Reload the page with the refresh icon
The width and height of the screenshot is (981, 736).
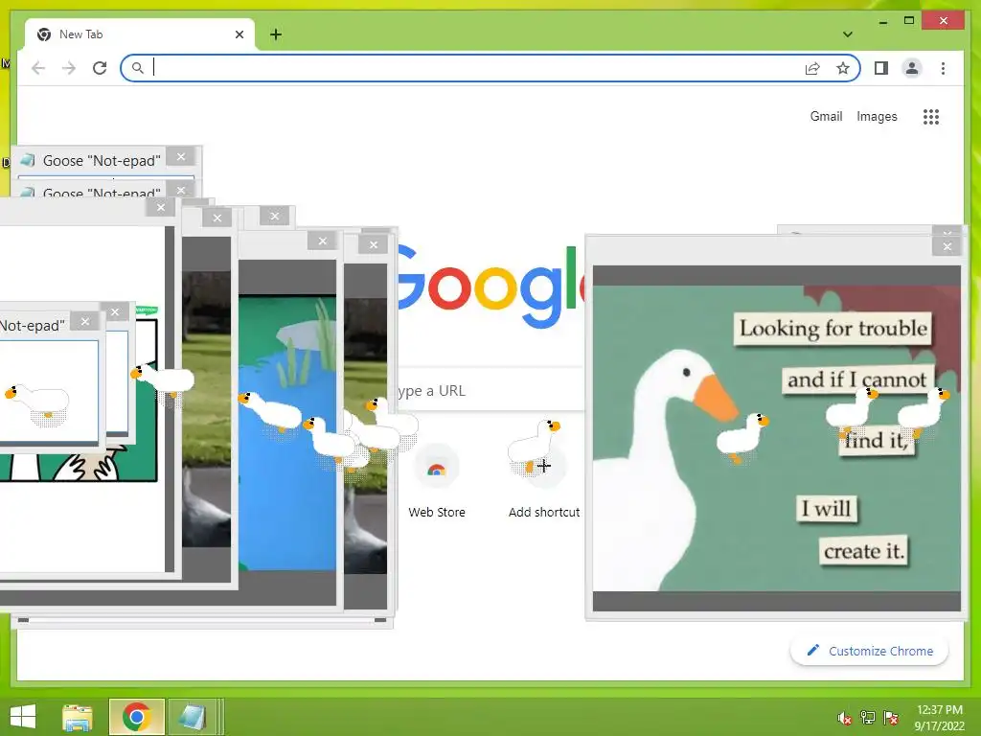pos(100,68)
